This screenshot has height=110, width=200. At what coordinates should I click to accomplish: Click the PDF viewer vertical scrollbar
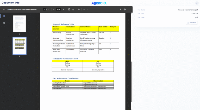[x=132, y=81]
